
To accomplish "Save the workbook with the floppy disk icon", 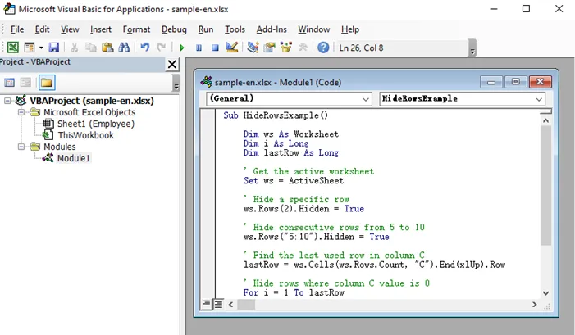I will click(54, 48).
